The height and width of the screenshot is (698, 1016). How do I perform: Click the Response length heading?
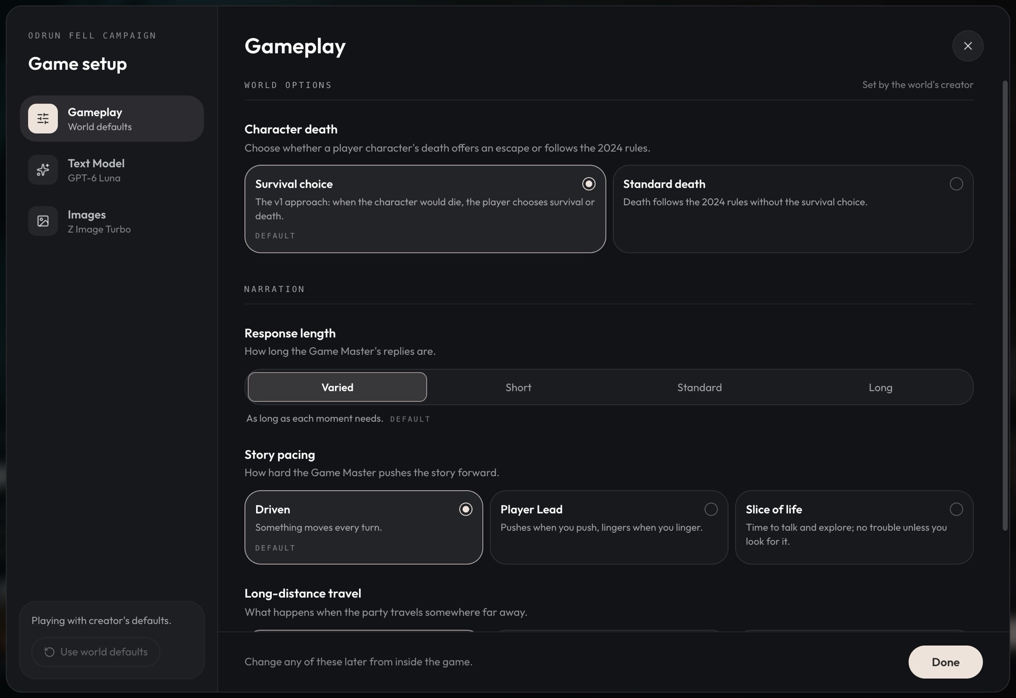[x=290, y=333]
